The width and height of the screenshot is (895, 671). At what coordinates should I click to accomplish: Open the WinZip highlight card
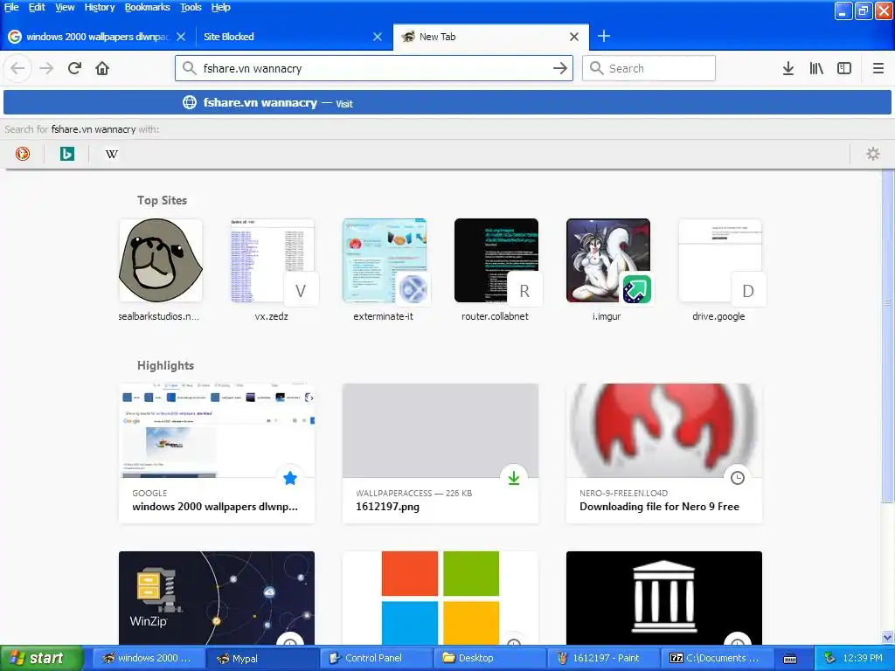[217, 598]
